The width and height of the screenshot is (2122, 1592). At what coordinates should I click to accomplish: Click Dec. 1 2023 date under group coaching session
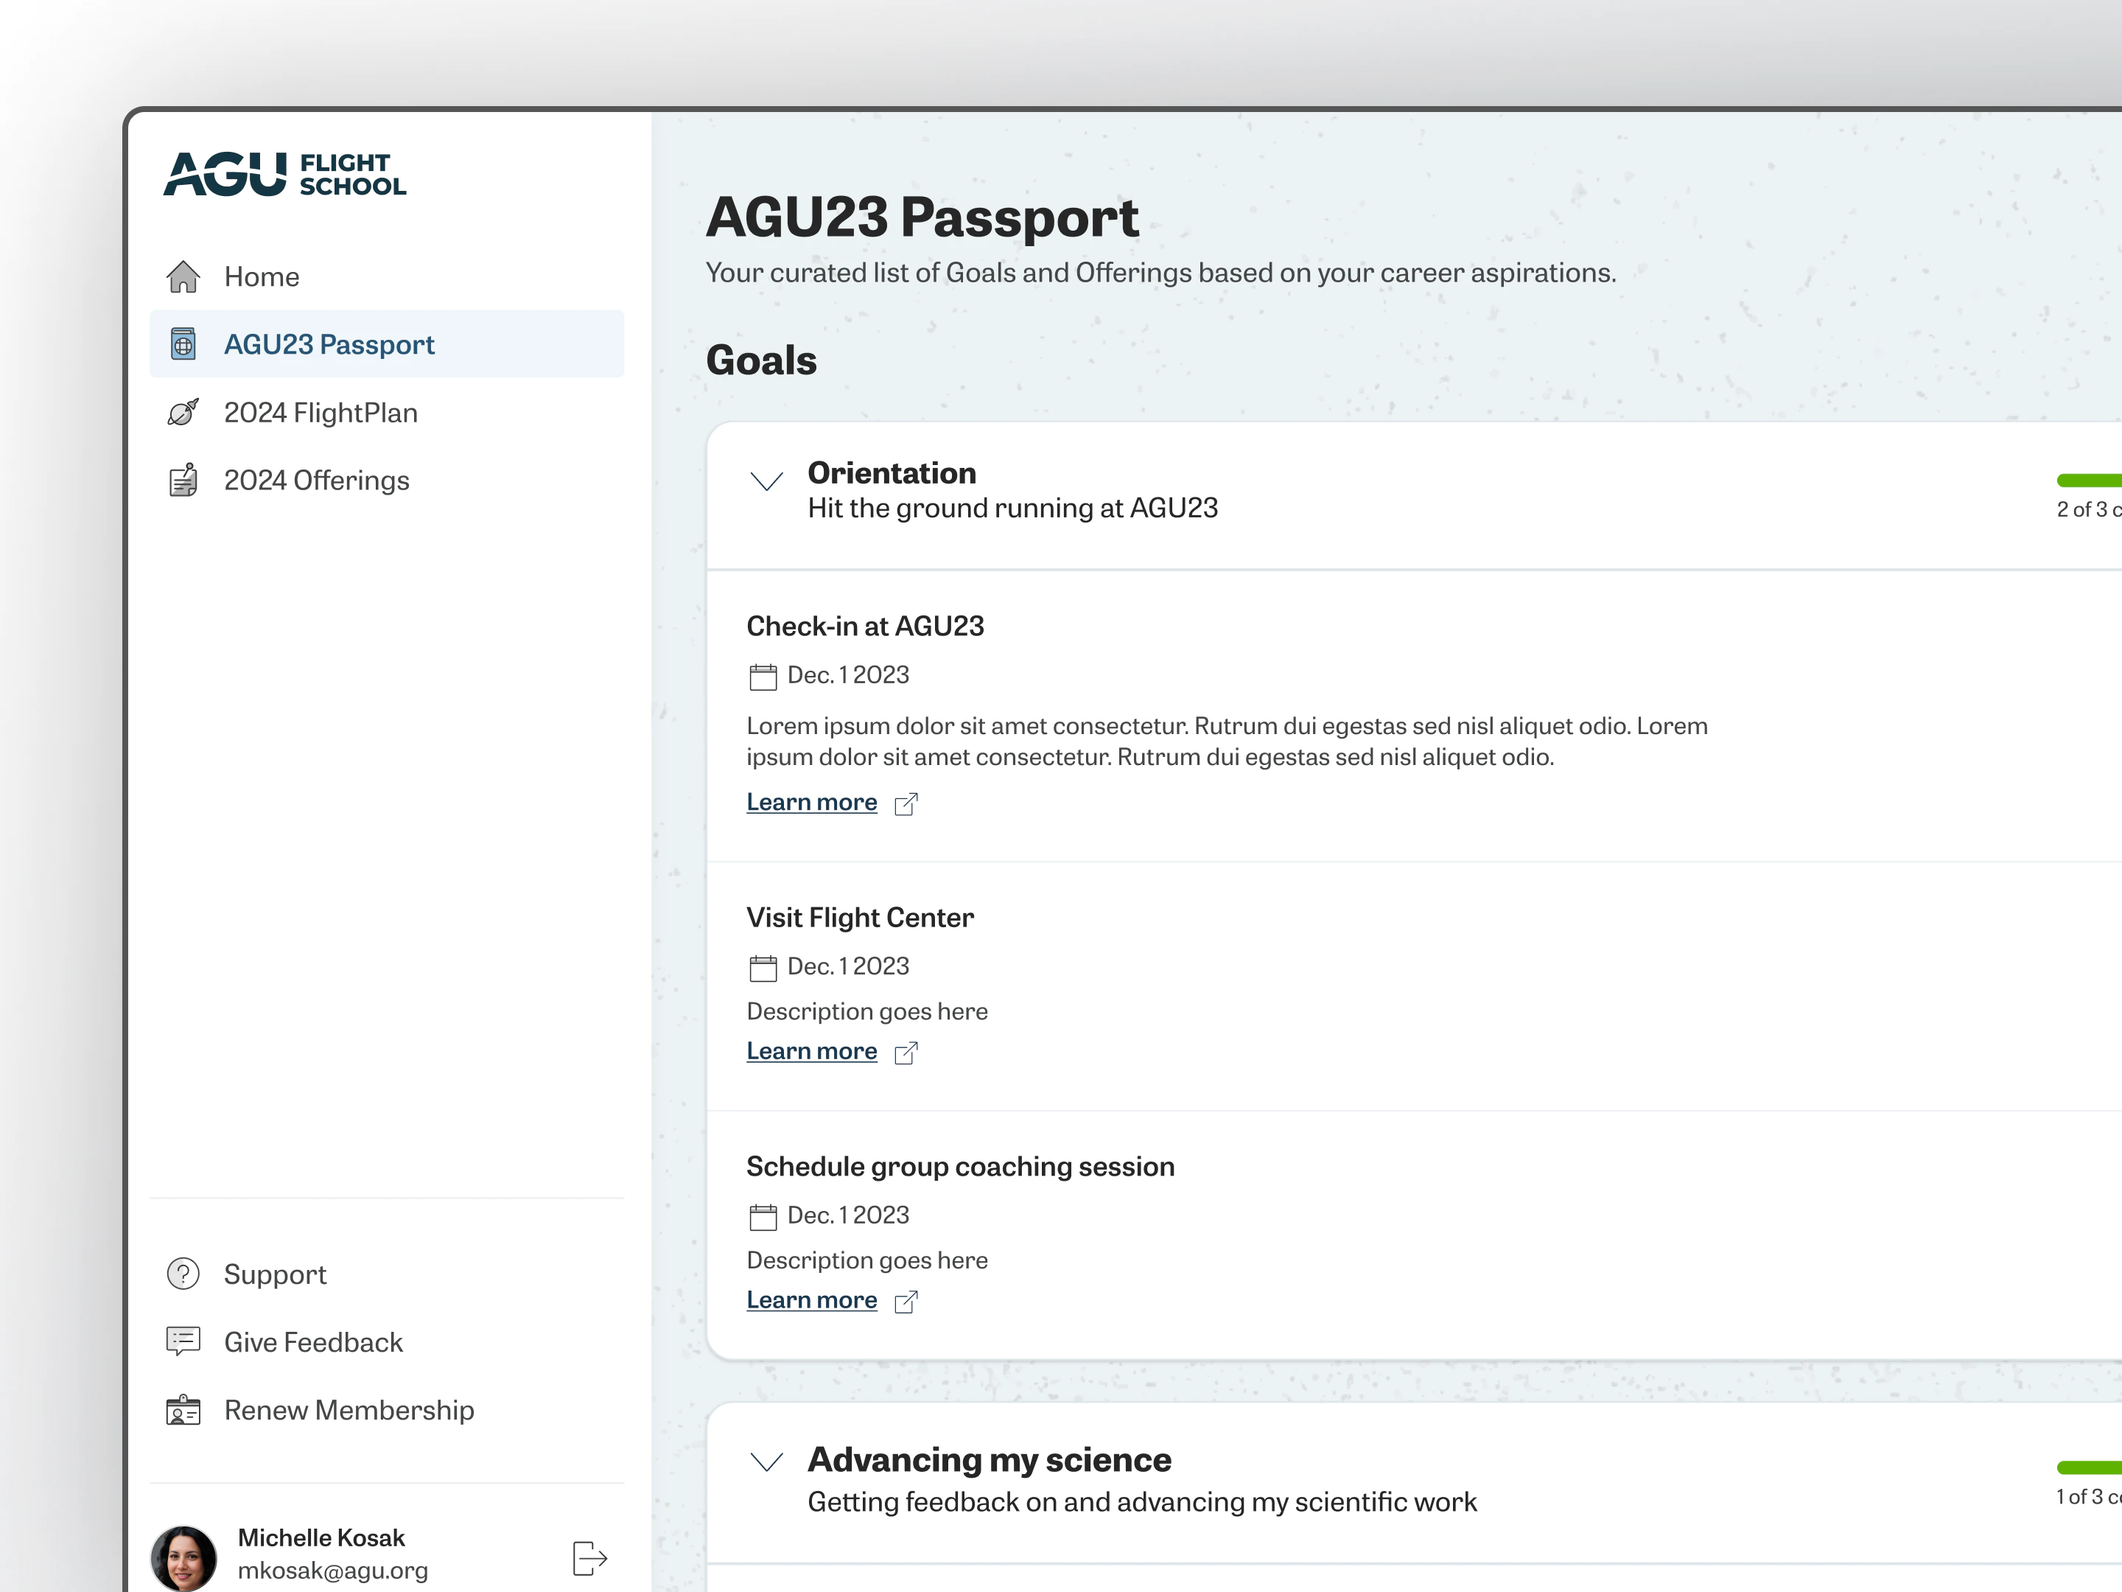coord(848,1215)
